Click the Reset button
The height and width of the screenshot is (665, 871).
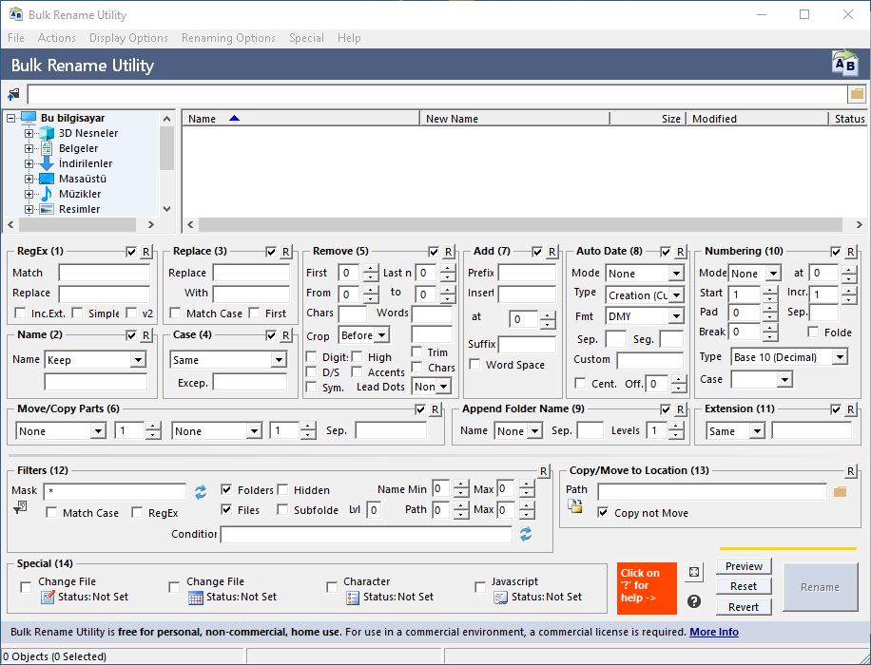coord(744,586)
